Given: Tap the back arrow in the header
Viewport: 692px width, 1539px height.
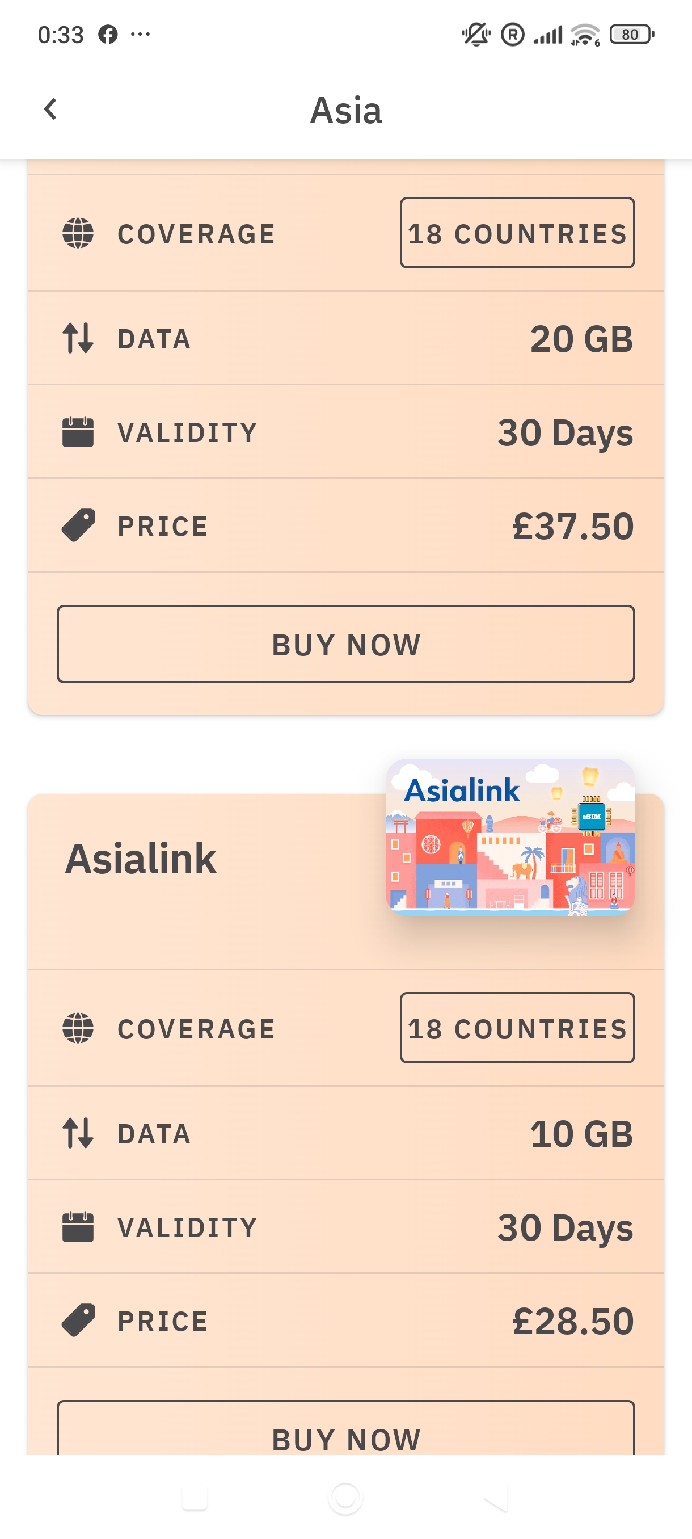Looking at the screenshot, I should [x=50, y=110].
